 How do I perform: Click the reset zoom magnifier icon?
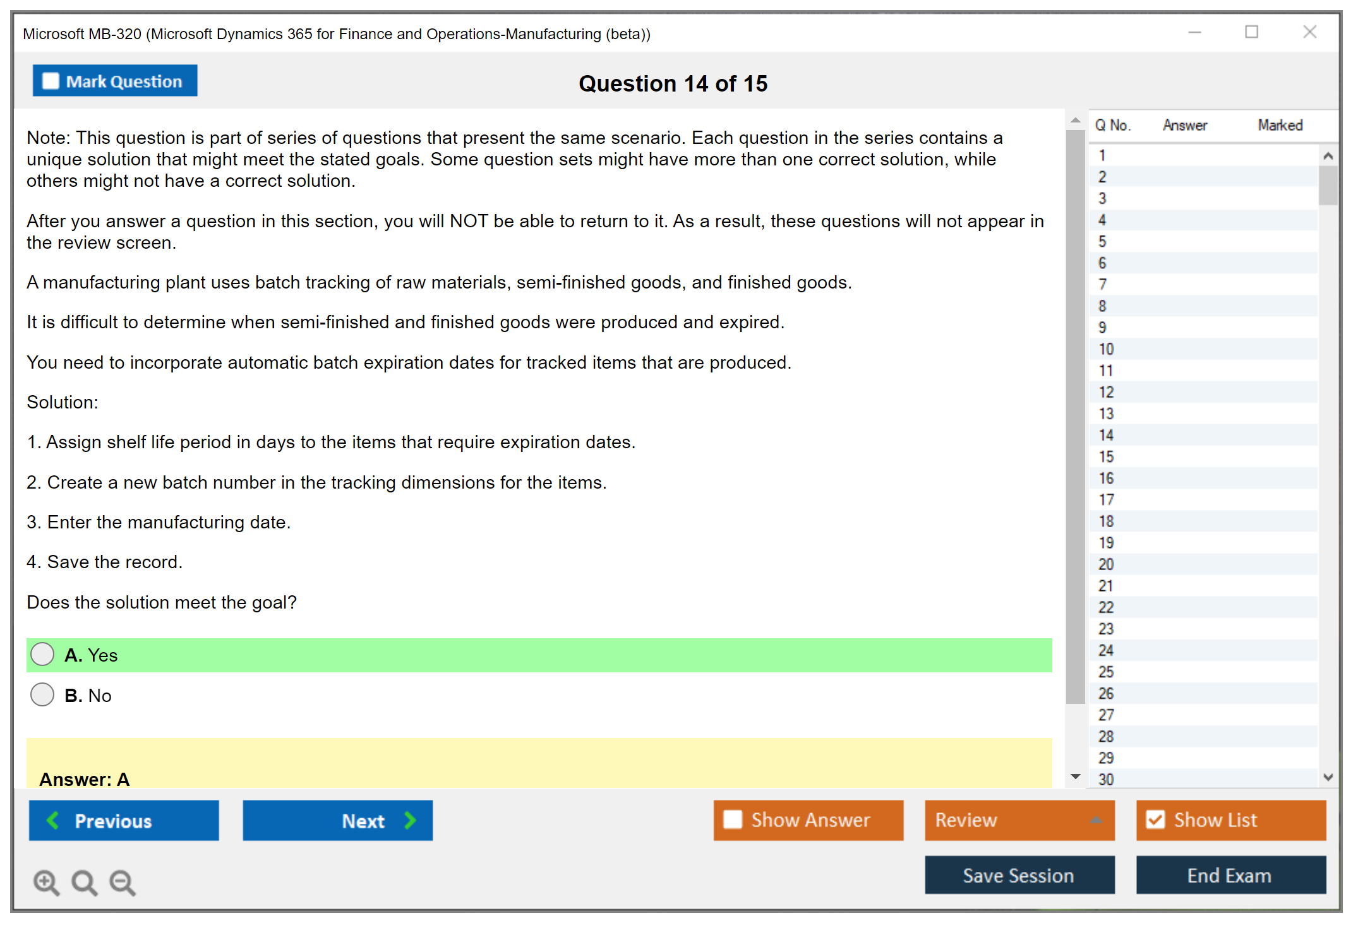point(84,882)
